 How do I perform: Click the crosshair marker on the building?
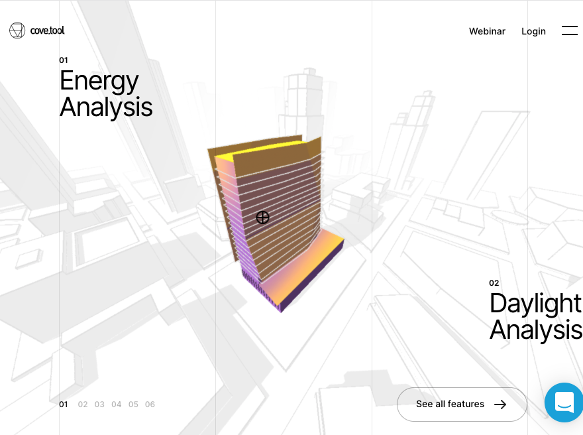click(262, 217)
